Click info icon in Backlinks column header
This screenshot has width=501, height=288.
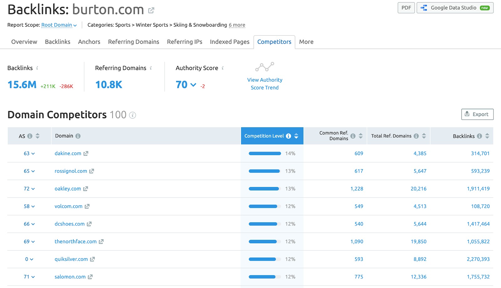coord(479,136)
